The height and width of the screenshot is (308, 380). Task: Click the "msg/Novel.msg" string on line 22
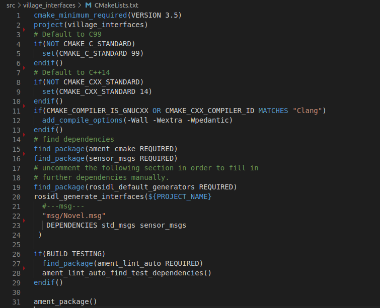point(73,216)
